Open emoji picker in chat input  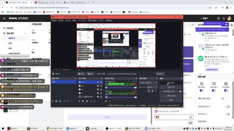[190, 117]
